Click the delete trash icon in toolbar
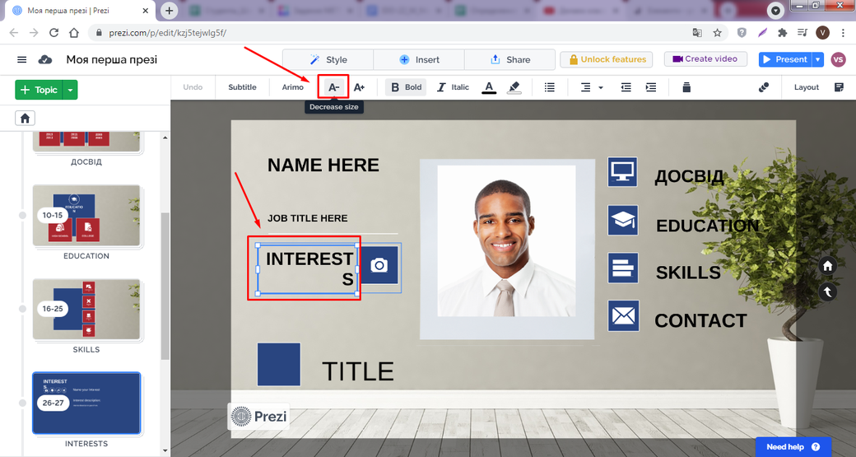 [x=686, y=86]
